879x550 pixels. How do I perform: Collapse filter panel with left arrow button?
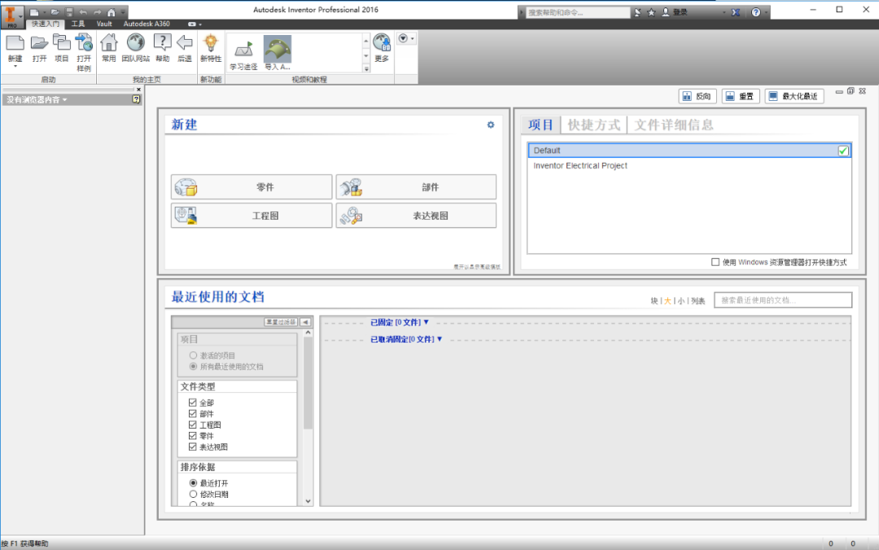305,322
